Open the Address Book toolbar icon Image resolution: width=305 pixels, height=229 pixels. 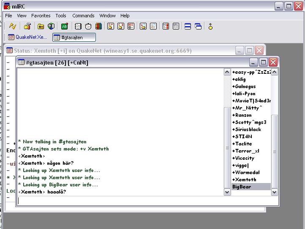click(x=78, y=26)
